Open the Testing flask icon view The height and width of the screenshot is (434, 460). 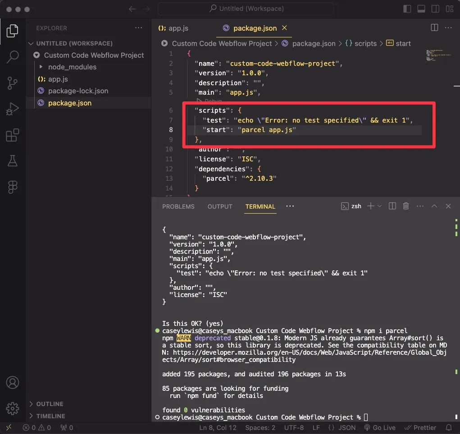tap(13, 161)
